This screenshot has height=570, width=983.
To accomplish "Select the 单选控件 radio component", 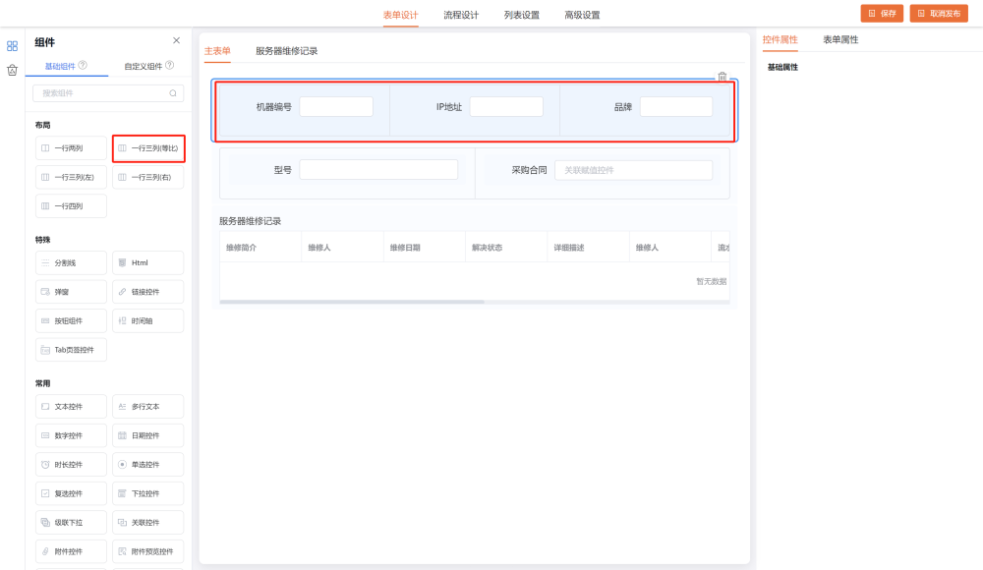I will [148, 464].
